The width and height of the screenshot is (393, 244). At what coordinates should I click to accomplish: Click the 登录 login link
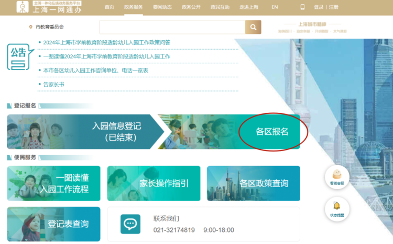[318, 7]
